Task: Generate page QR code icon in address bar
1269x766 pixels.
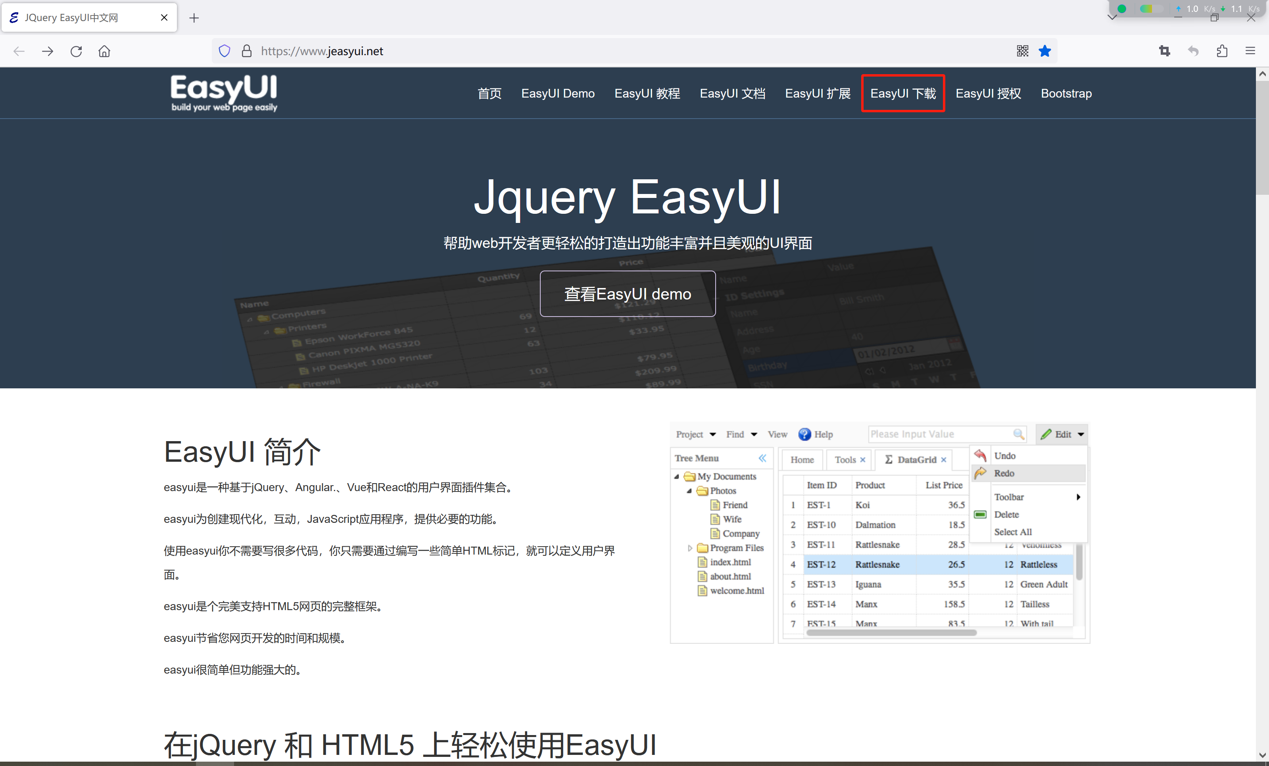Action: pyautogui.click(x=1023, y=51)
